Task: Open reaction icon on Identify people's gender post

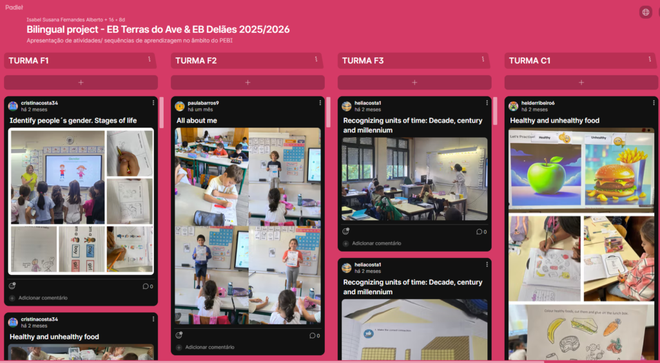Action: (x=13, y=286)
